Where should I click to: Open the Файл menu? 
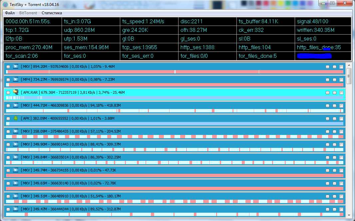click(10, 13)
